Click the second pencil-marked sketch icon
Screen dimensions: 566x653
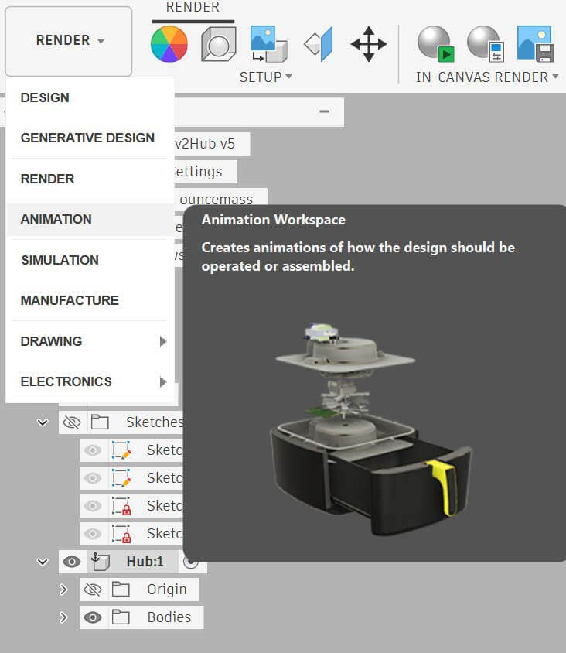121,477
